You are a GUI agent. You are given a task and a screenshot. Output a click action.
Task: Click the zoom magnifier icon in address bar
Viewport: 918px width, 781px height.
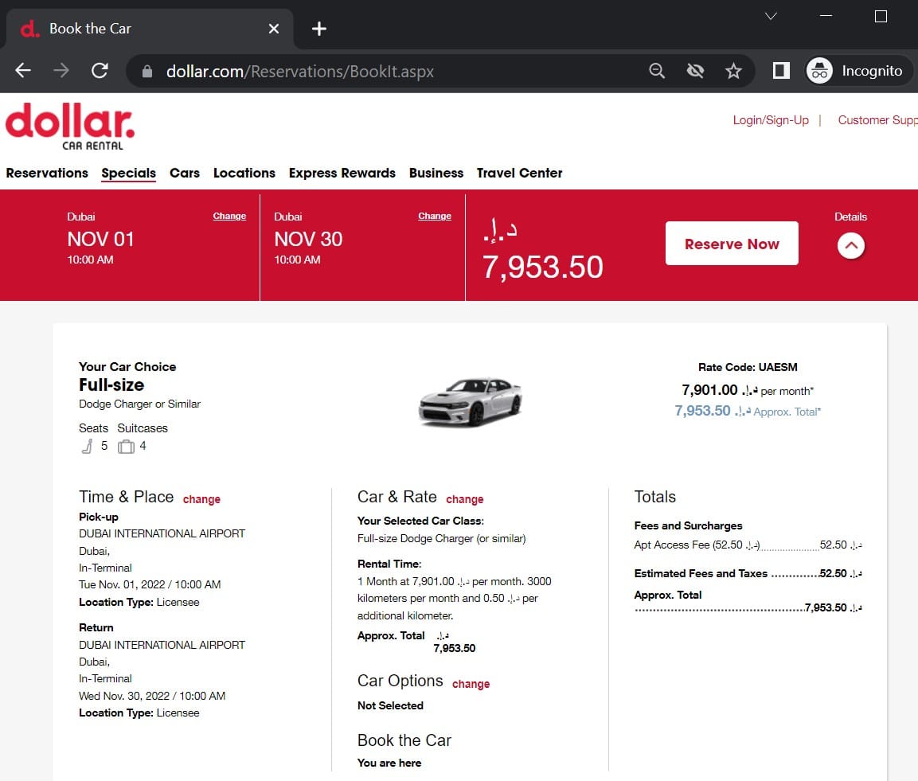point(657,71)
